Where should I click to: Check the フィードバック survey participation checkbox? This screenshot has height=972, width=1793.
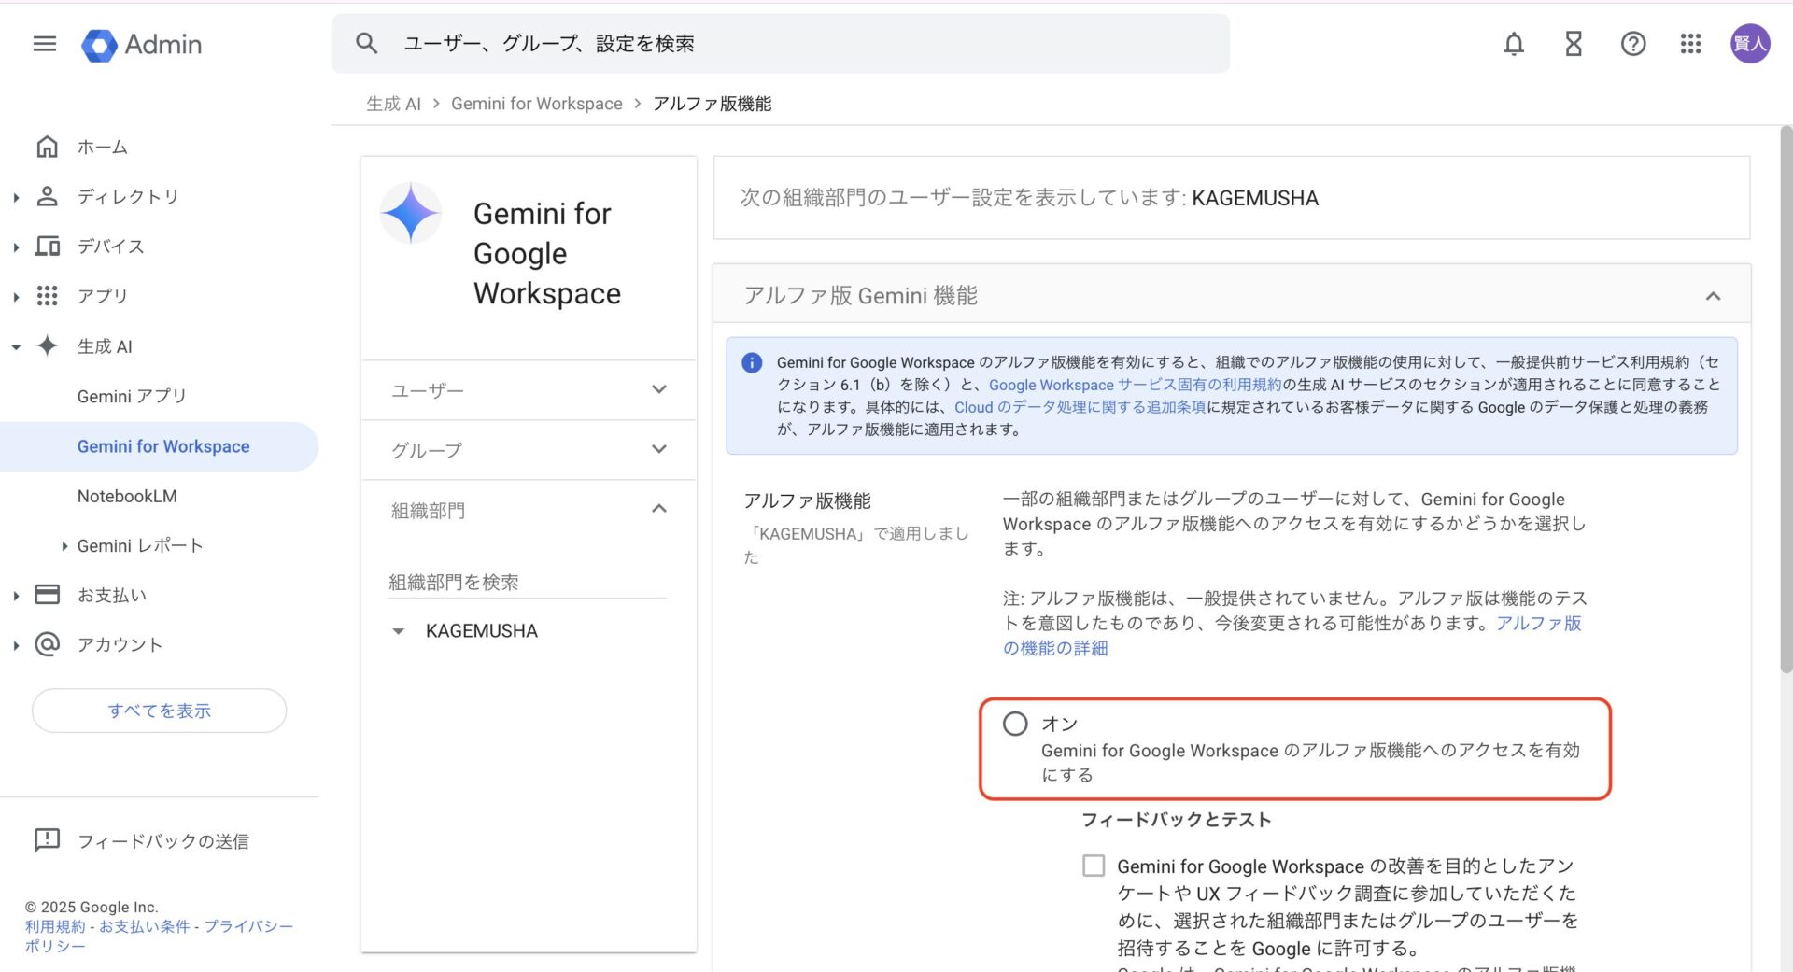click(1093, 866)
